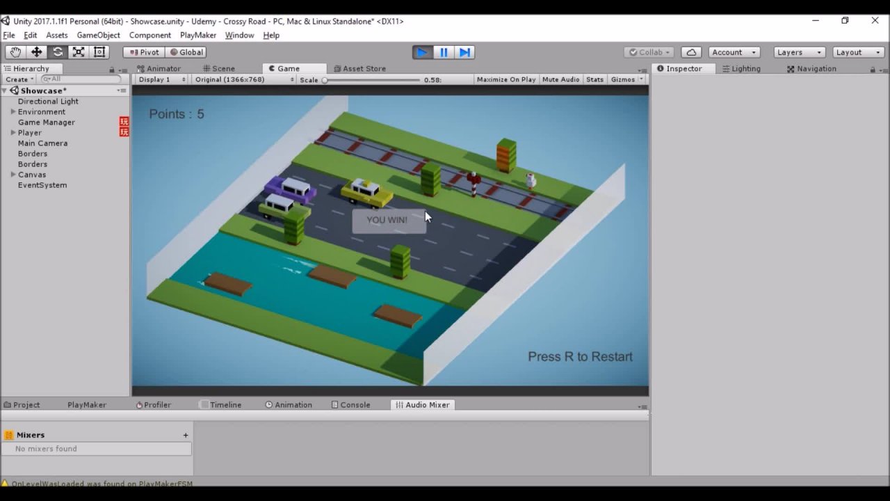Open the Cloud services icon
Viewport: 890px width, 501px height.
tap(690, 52)
